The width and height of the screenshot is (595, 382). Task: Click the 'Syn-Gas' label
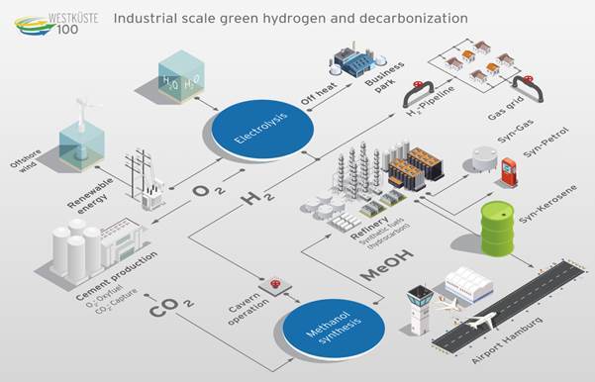click(516, 131)
